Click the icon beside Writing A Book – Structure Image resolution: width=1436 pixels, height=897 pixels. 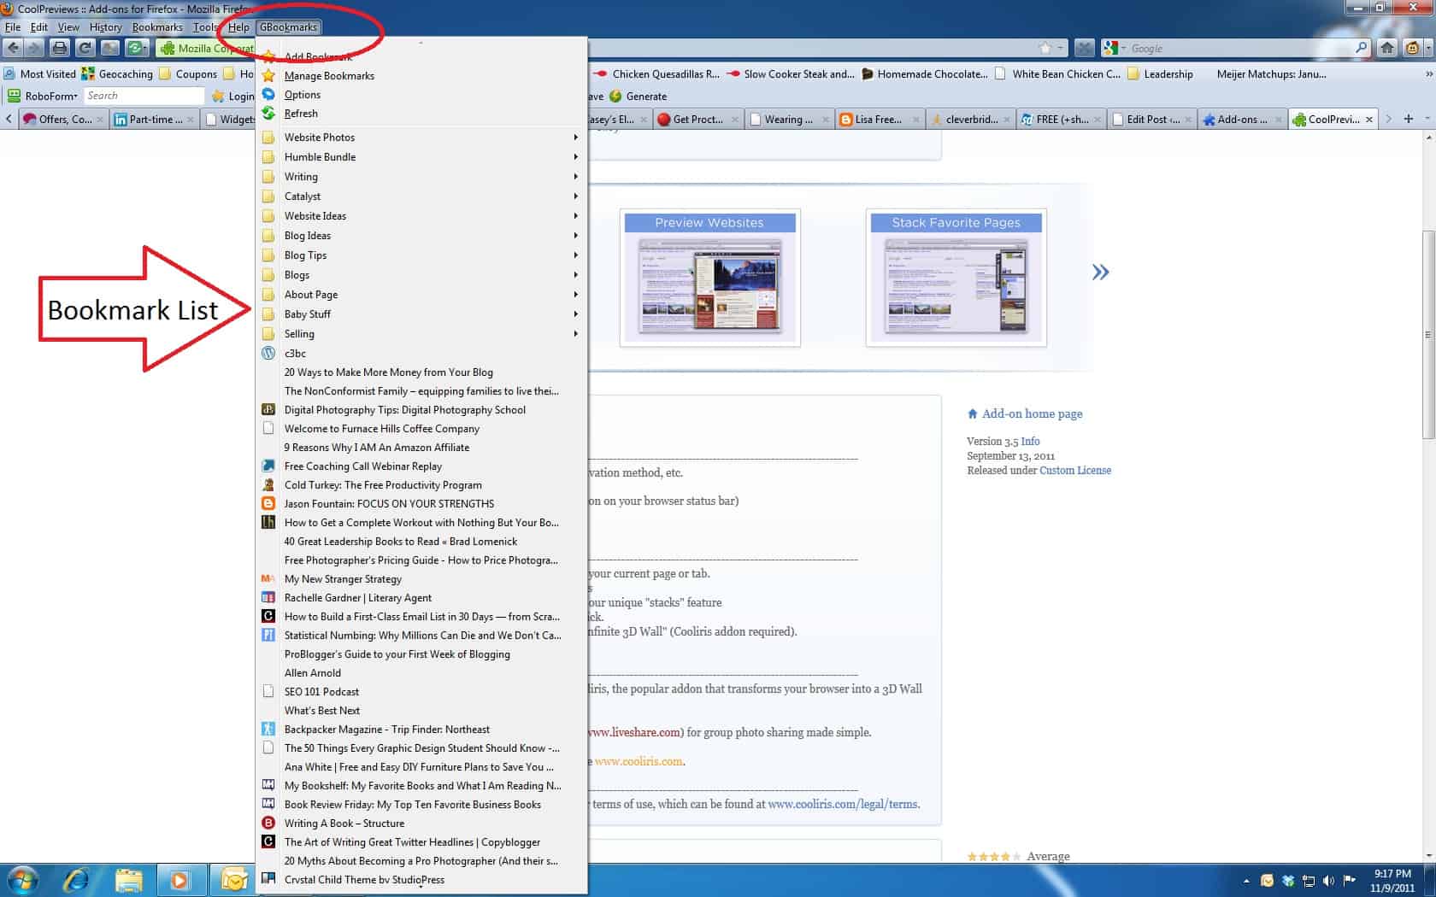[x=268, y=823]
